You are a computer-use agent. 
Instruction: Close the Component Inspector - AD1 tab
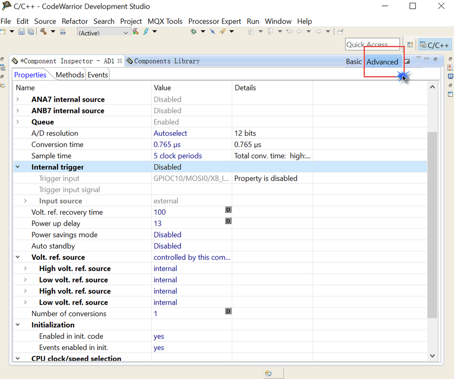(x=120, y=61)
